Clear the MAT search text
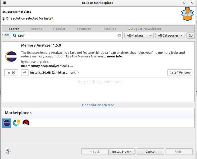This screenshot has height=159, width=197. (119, 35)
